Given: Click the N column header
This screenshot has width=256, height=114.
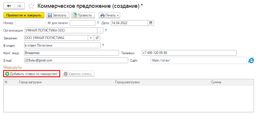Looking at the screenshot, I should click(10, 82).
